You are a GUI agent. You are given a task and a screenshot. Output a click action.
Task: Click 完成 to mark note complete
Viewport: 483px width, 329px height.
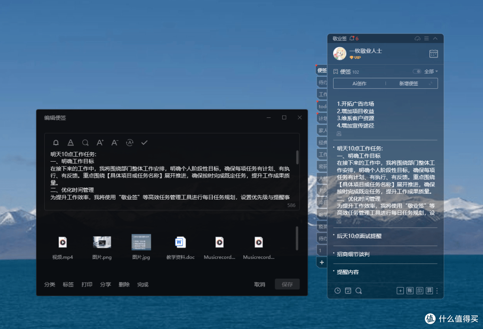143,284
